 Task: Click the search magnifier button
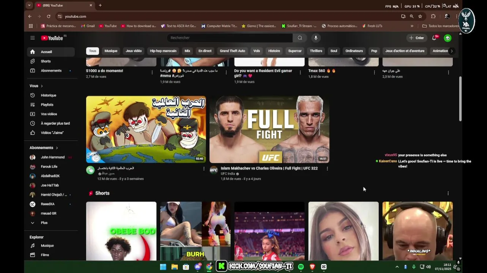[x=300, y=38]
